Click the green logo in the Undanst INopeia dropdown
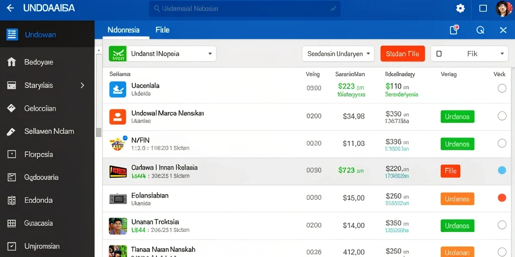The width and height of the screenshot is (515, 257). pyautogui.click(x=118, y=54)
